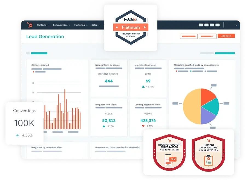The height and width of the screenshot is (180, 245).
Task: Click the HubSpot Platinum partner badge
Action: pyautogui.click(x=131, y=27)
